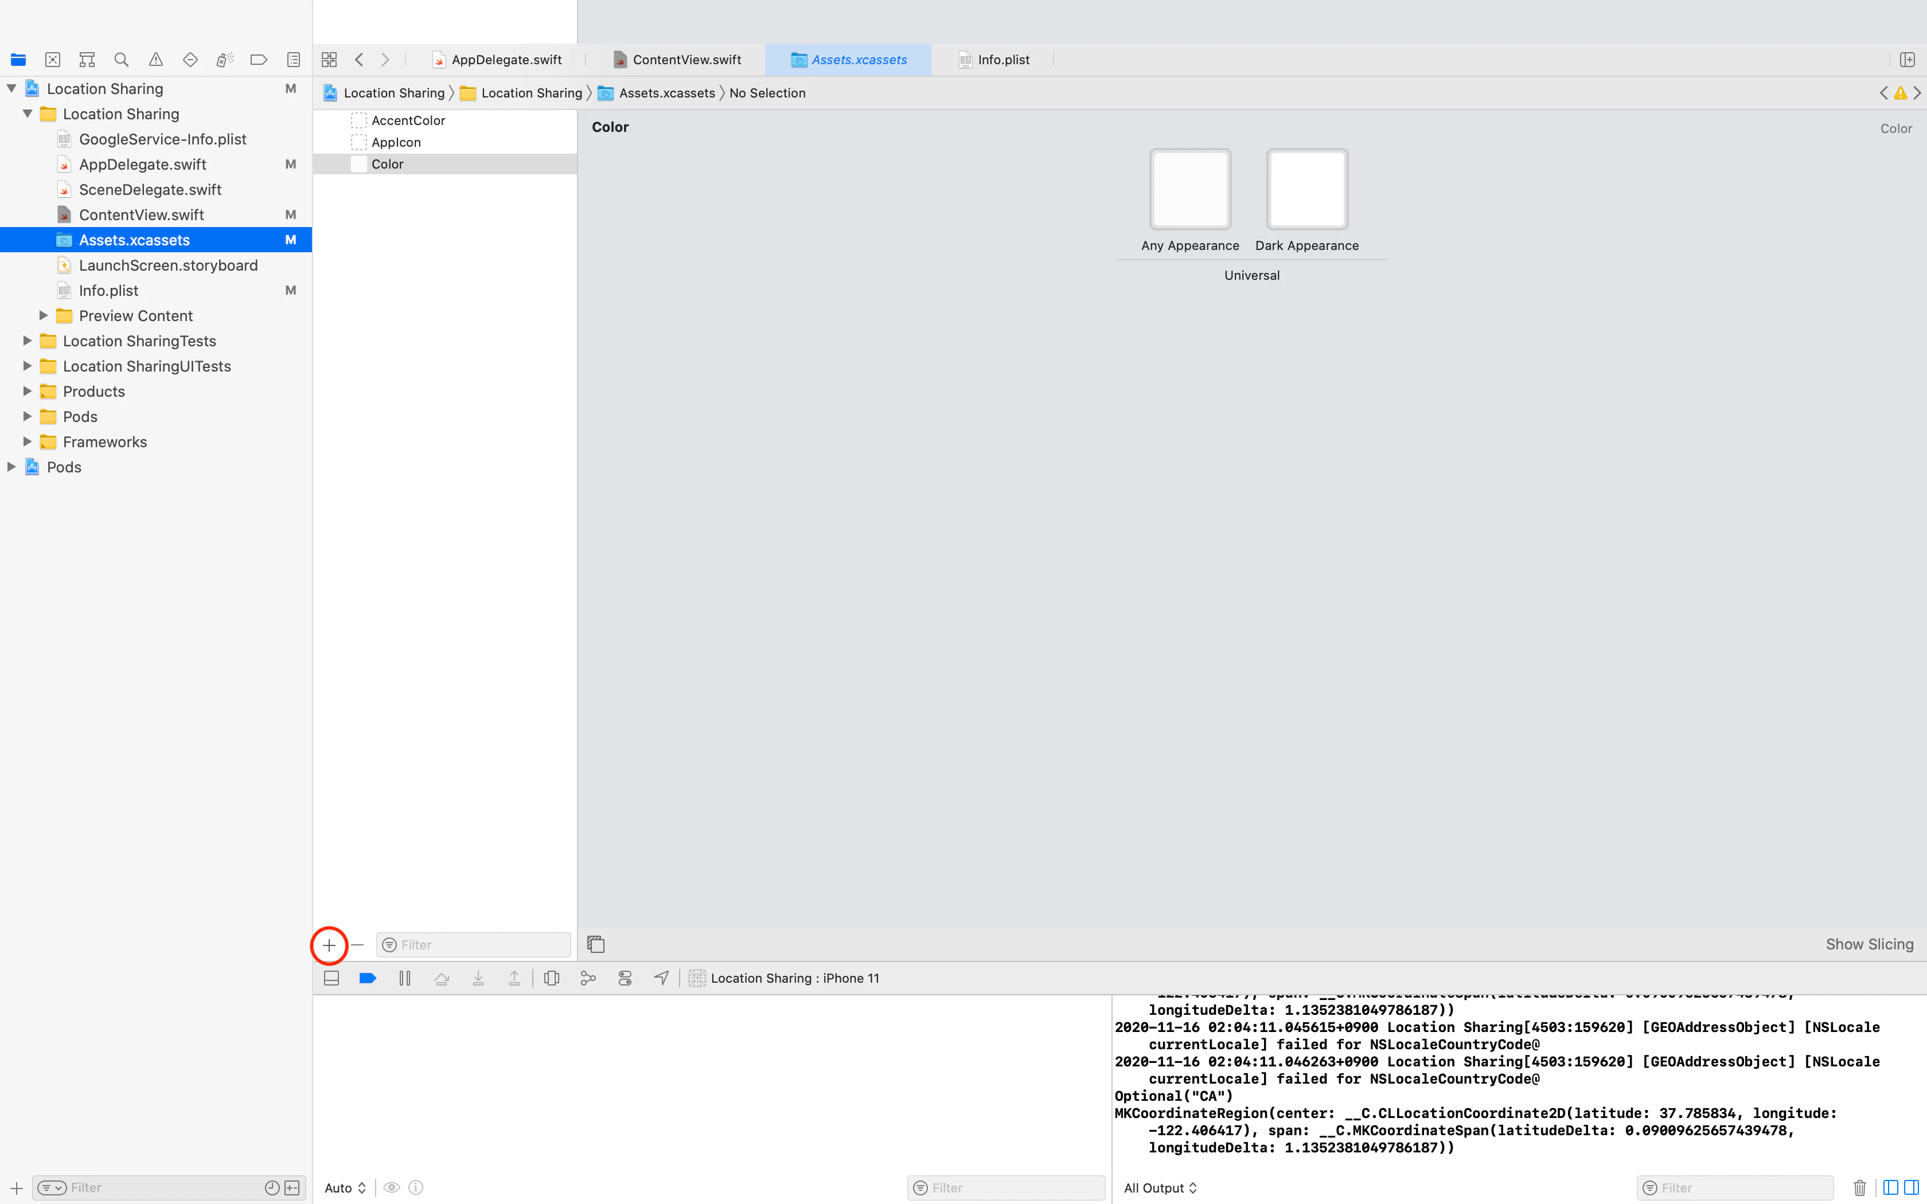Viewport: 1927px width, 1204px height.
Task: Switch to the AppDelegate.swift tab
Action: pos(497,60)
